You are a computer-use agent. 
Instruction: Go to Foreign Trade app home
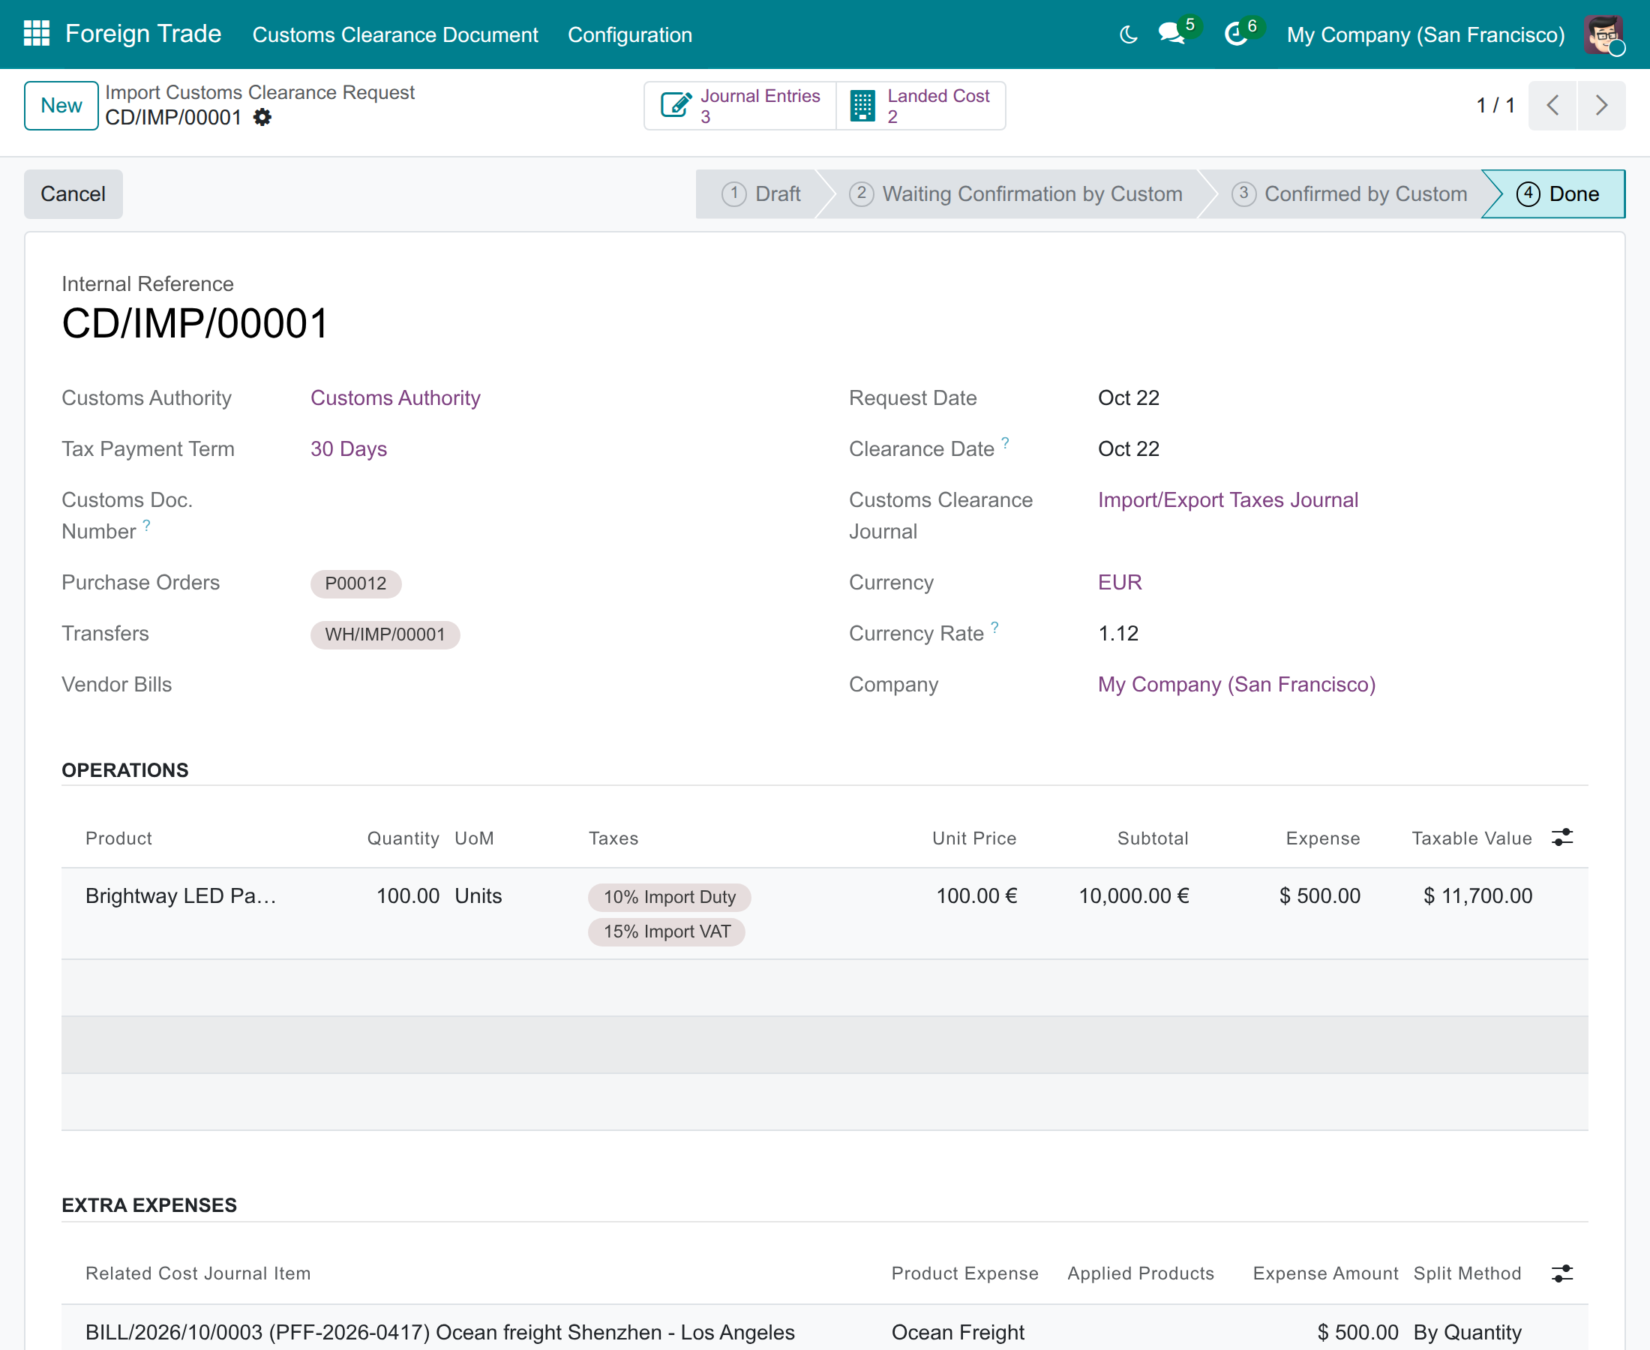click(x=143, y=34)
